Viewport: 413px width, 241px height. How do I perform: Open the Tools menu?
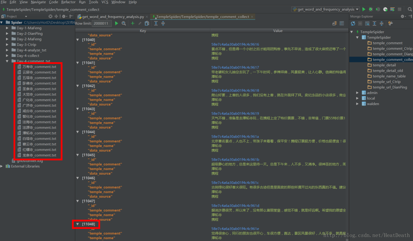click(94, 2)
